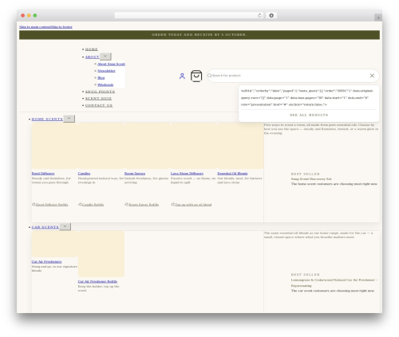Click Candles placeholder image
The height and width of the screenshot is (337, 399).
[101, 146]
